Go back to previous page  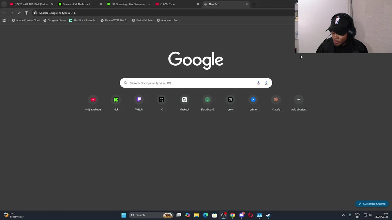click(4, 13)
